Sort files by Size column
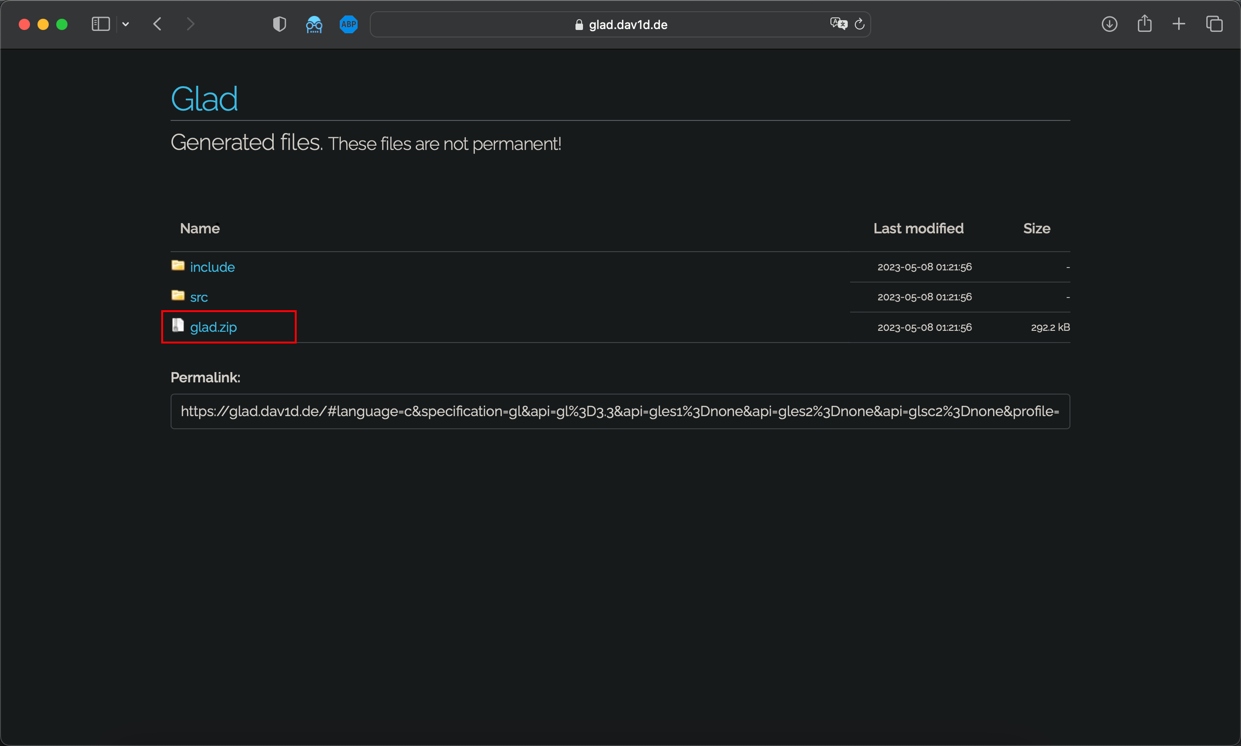 click(1036, 229)
